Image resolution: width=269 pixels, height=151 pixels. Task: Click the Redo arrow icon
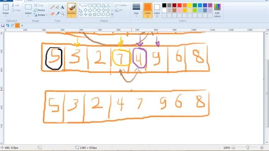(x=12, y=26)
